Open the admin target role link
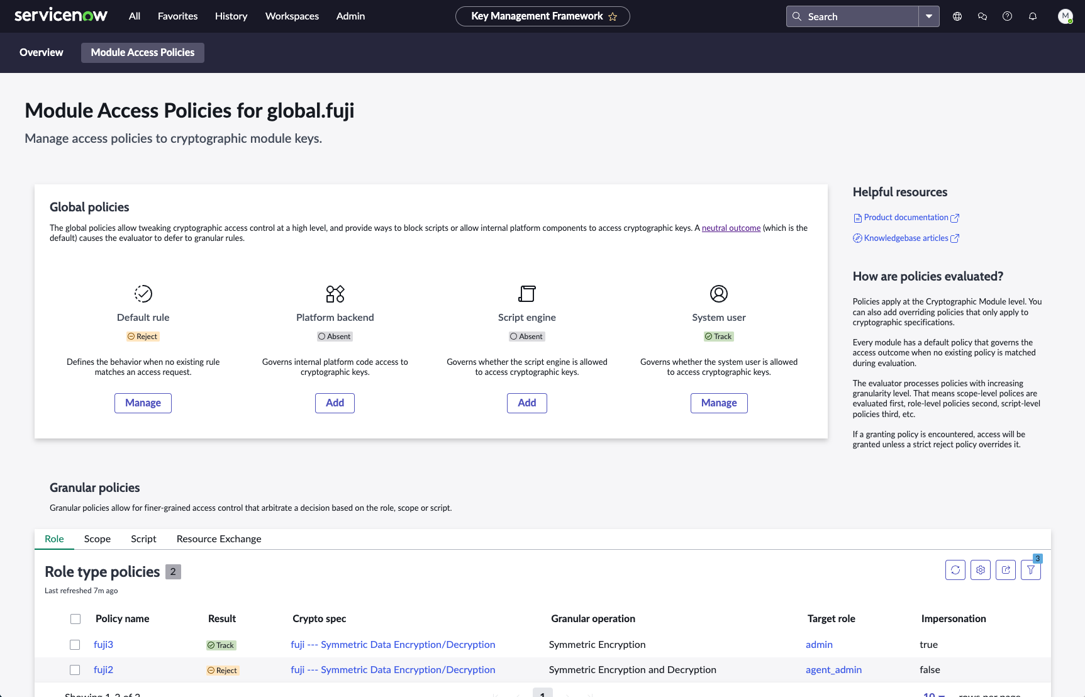This screenshot has width=1085, height=697. click(x=819, y=645)
